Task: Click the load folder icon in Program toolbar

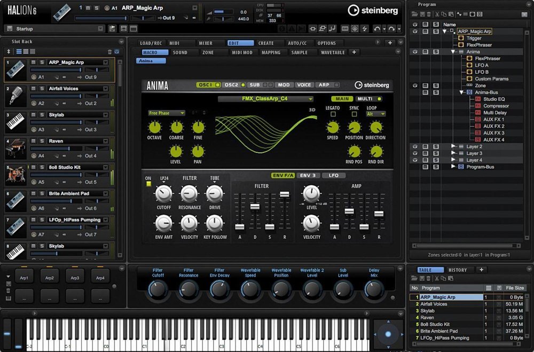Action: pyautogui.click(x=414, y=14)
